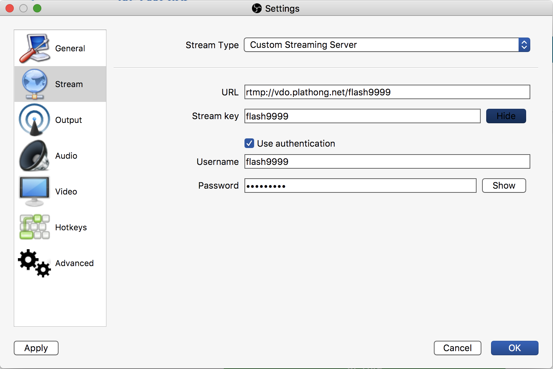The width and height of the screenshot is (553, 369).
Task: Click the Video monitor icon
Action: (34, 191)
